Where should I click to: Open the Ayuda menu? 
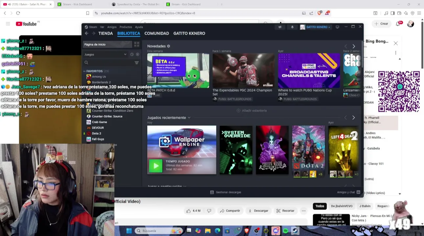tap(139, 27)
